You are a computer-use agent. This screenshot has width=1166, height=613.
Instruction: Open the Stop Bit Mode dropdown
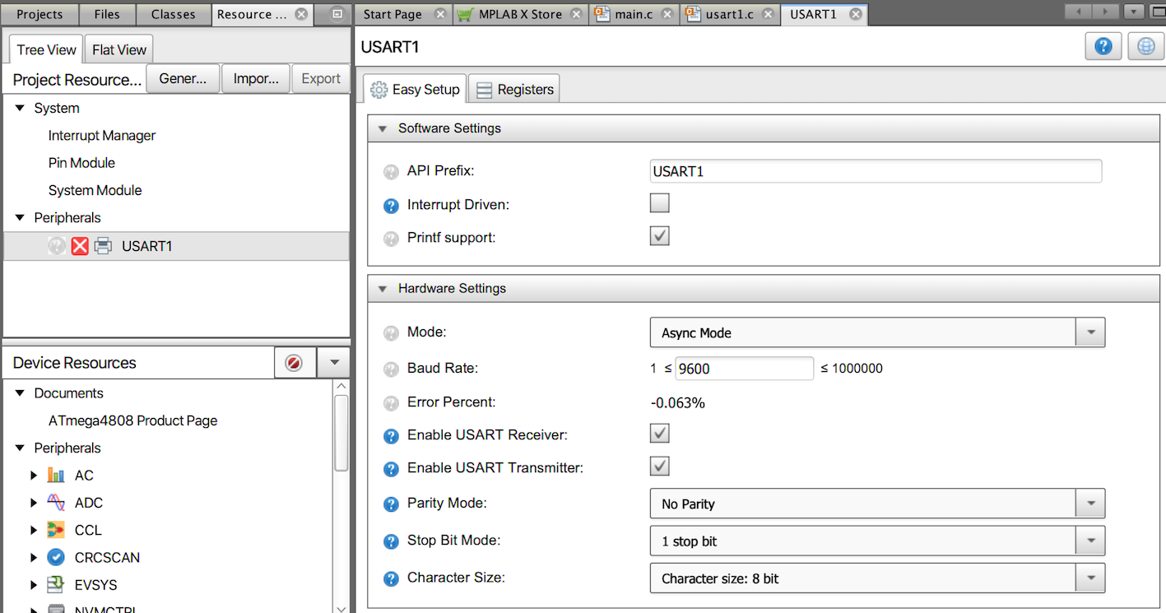click(x=876, y=541)
